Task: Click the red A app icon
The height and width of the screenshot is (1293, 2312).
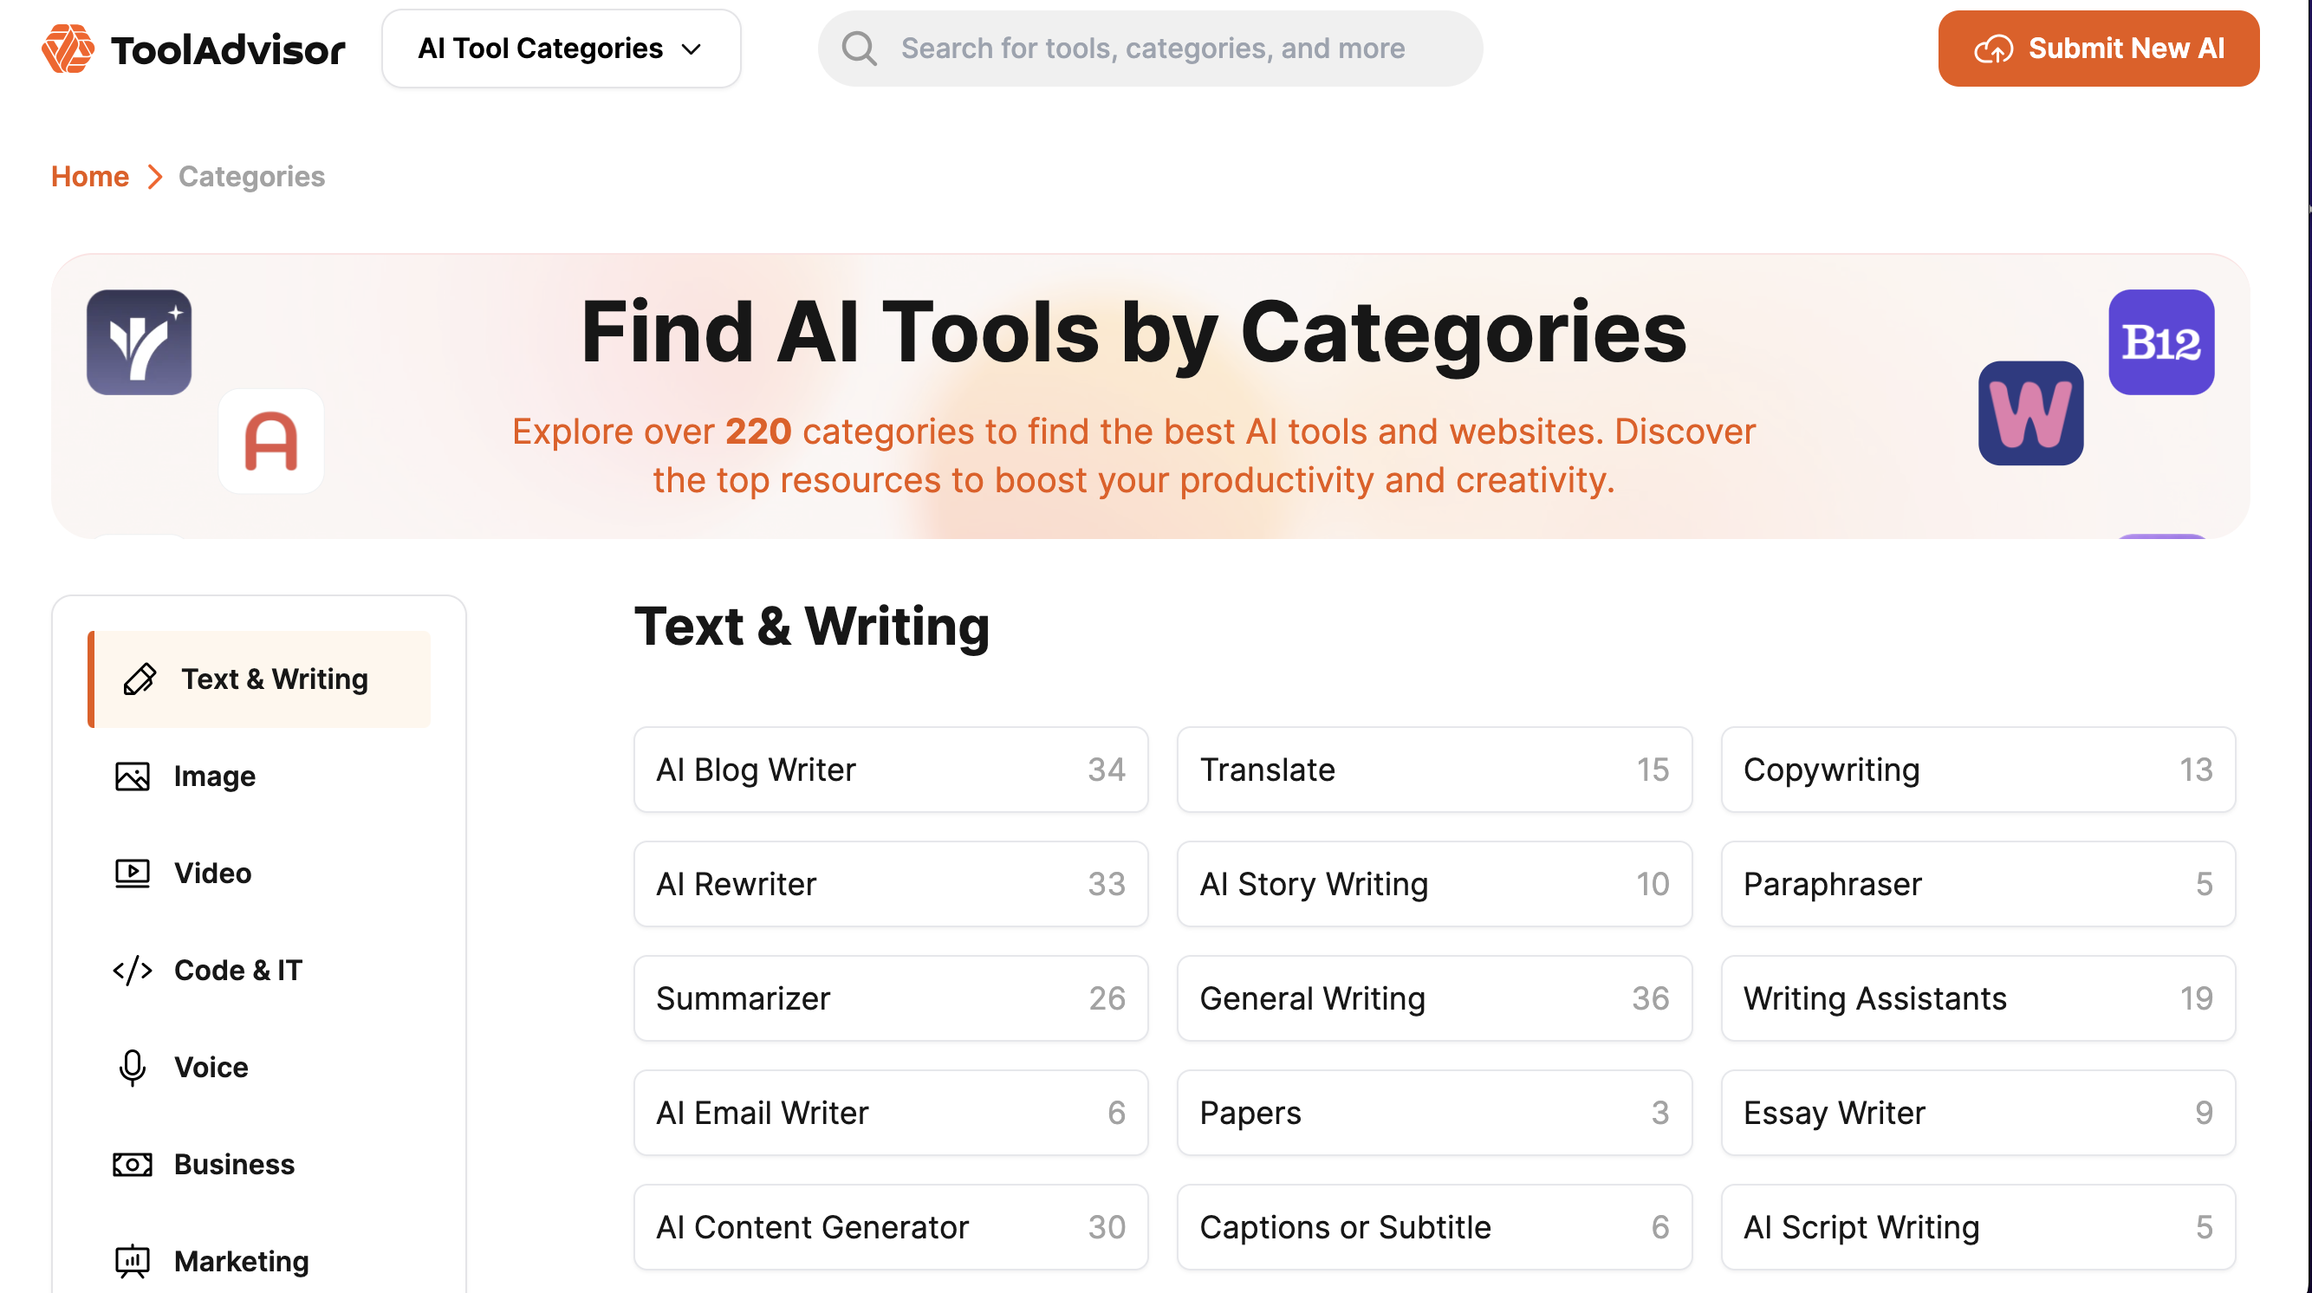Action: pyautogui.click(x=271, y=441)
